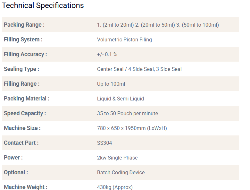Select the Packing Material label
Image resolution: width=250 pixels, height=190 pixels.
(27, 99)
